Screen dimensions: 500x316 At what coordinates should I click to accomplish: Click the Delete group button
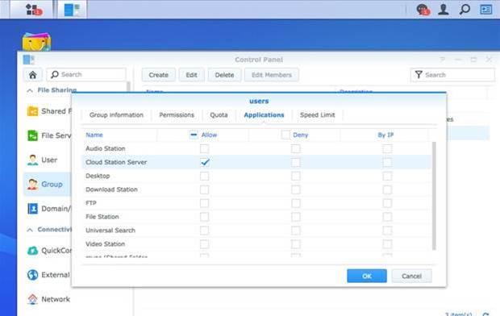pos(224,75)
